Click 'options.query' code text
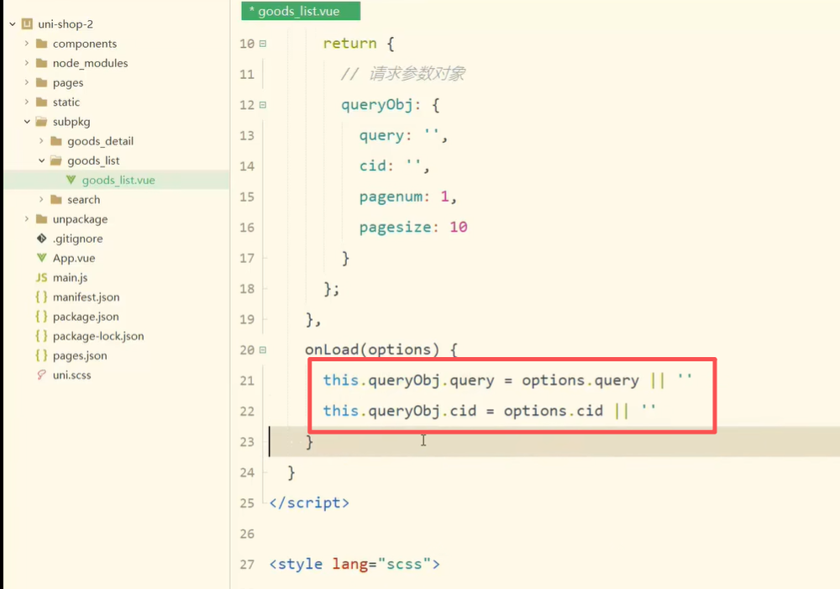The height and width of the screenshot is (589, 840). [580, 380]
